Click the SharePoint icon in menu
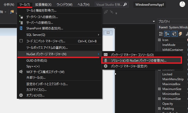This screenshot has width=188, height=113. pos(21,28)
